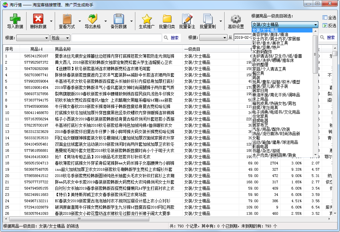The width and height of the screenshot is (340, 232).
Task: Click 反选 to invert selection
Action: pyautogui.click(x=329, y=26)
